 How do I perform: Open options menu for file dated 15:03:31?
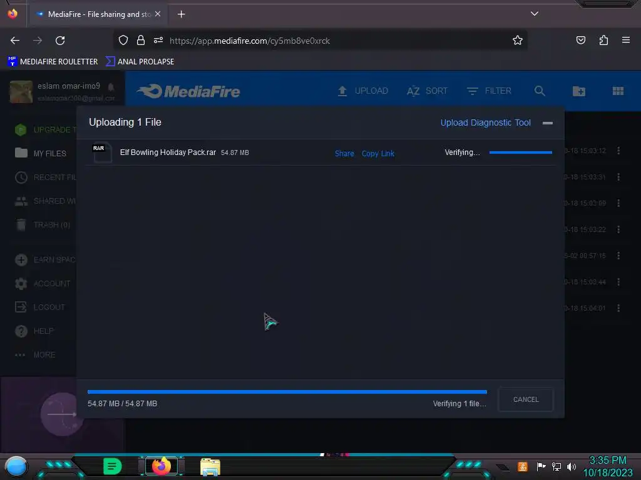point(618,177)
